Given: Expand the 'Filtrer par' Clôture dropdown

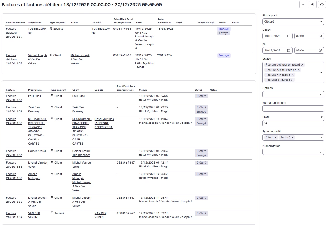Looking at the screenshot, I should [x=293, y=22].
